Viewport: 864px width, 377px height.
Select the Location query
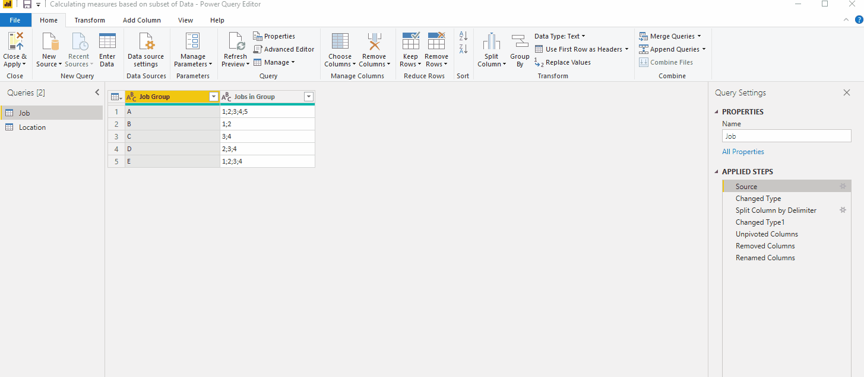click(52, 127)
